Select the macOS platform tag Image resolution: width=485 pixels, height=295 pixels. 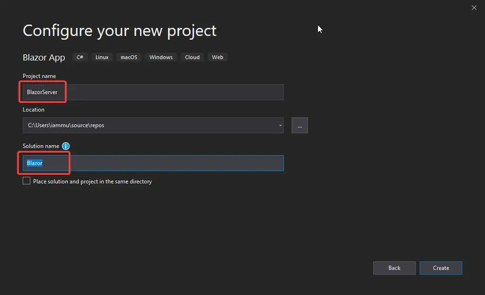[129, 57]
